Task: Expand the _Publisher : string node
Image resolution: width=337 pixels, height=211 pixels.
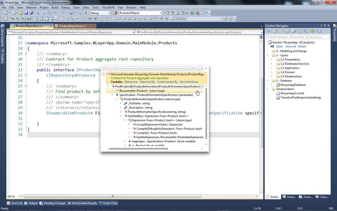Action: (x=121, y=103)
